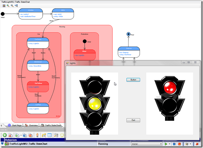203x148 pixels.
Task: Click the top-level Initial black dot
Action: [3, 14]
